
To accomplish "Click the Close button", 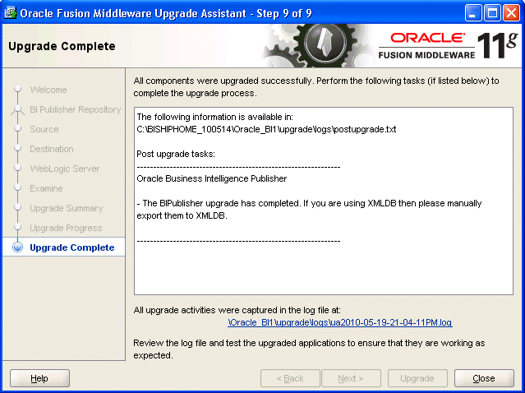I will point(484,378).
